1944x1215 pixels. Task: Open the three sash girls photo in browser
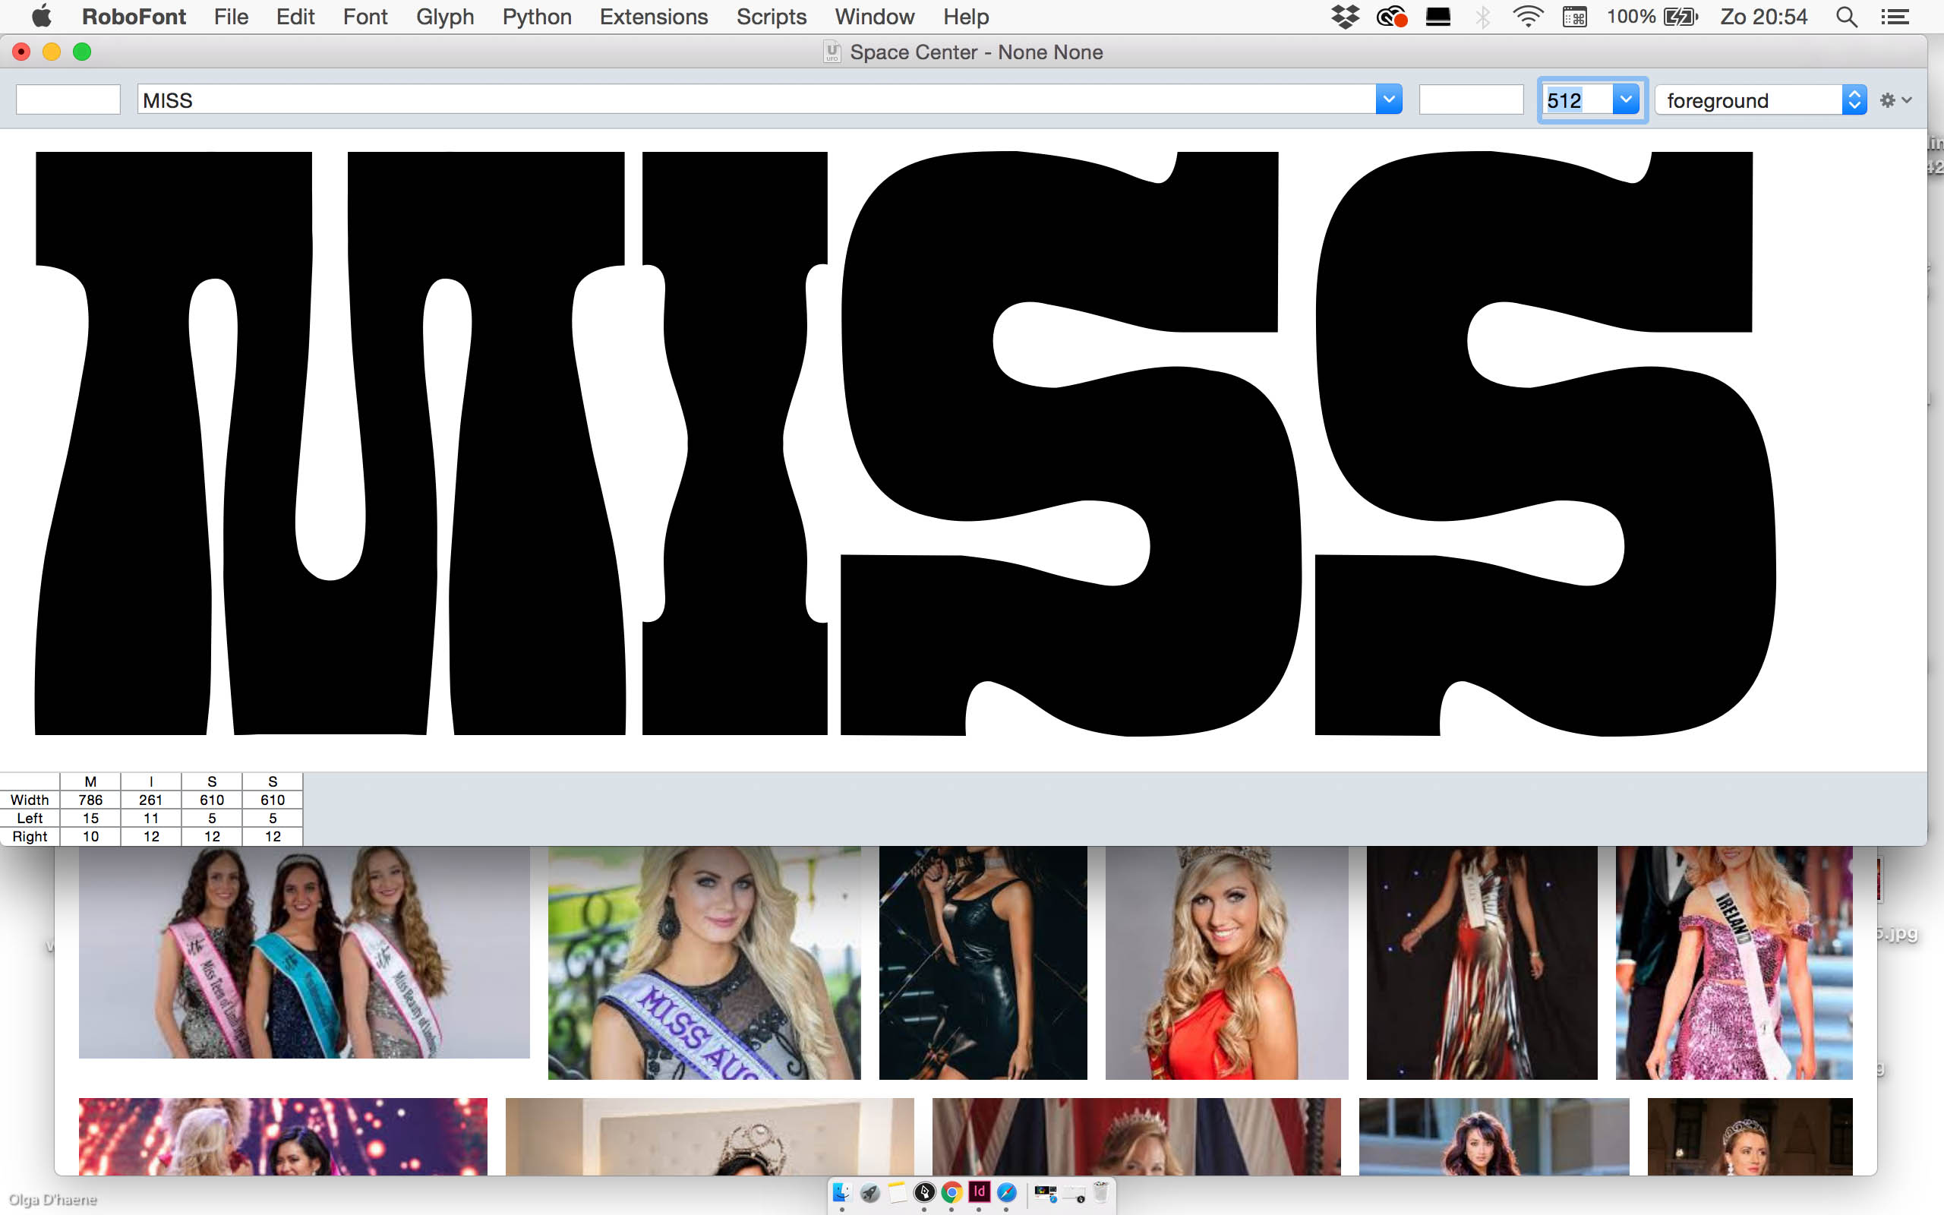[304, 952]
